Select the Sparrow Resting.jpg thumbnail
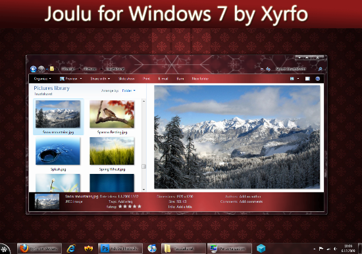 coord(112,114)
